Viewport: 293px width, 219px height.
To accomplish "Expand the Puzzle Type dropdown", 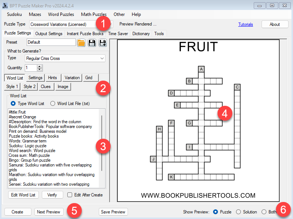I will 110,24.
